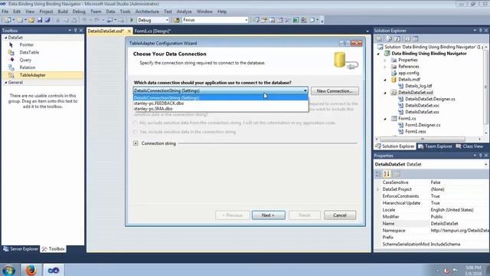Screen dimensions: 490x276
Task: Select 'No, exclude sensitive data' radio option
Action: (136, 123)
